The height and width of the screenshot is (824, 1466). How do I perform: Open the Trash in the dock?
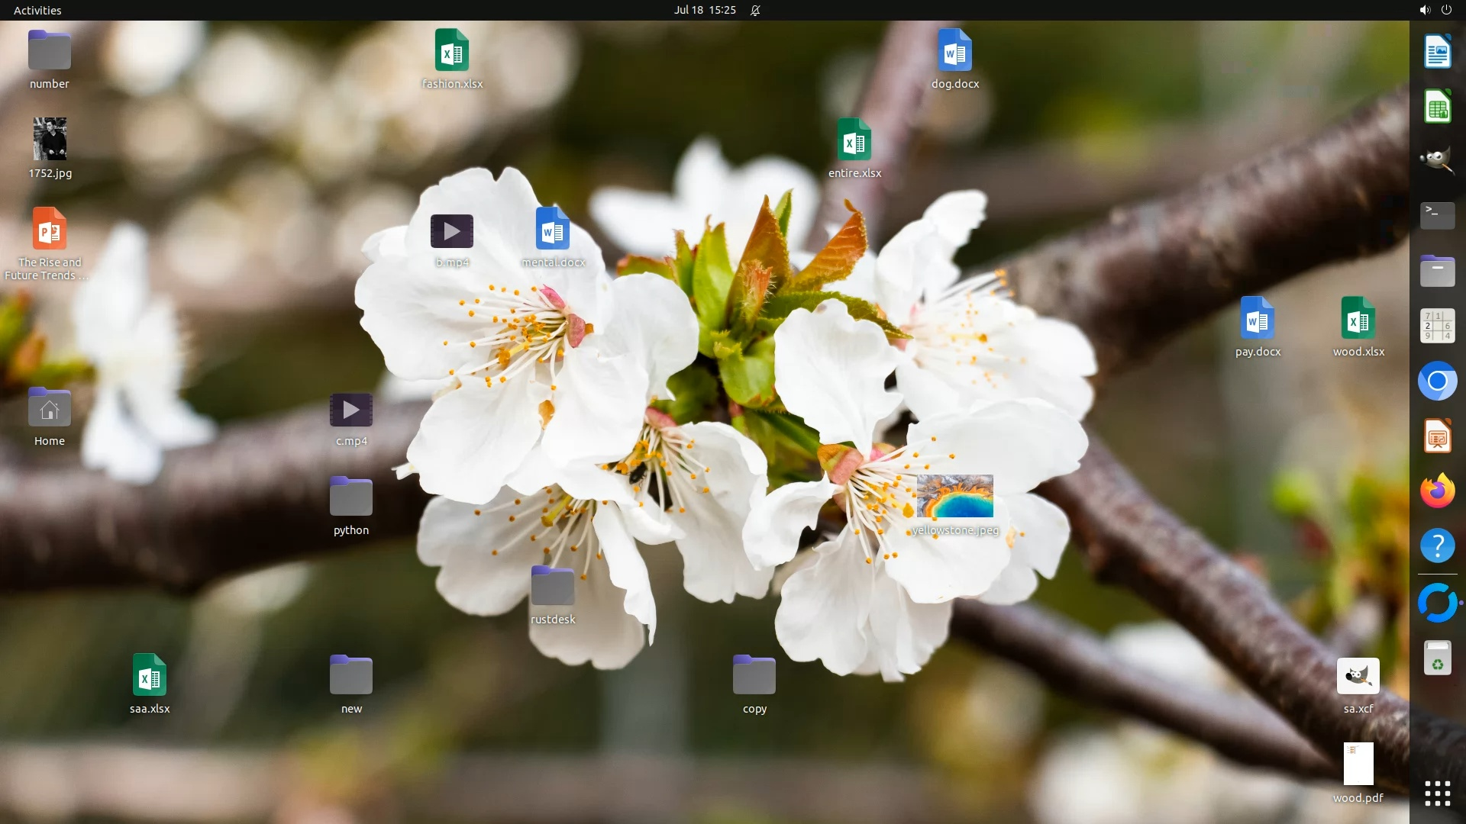click(x=1437, y=658)
